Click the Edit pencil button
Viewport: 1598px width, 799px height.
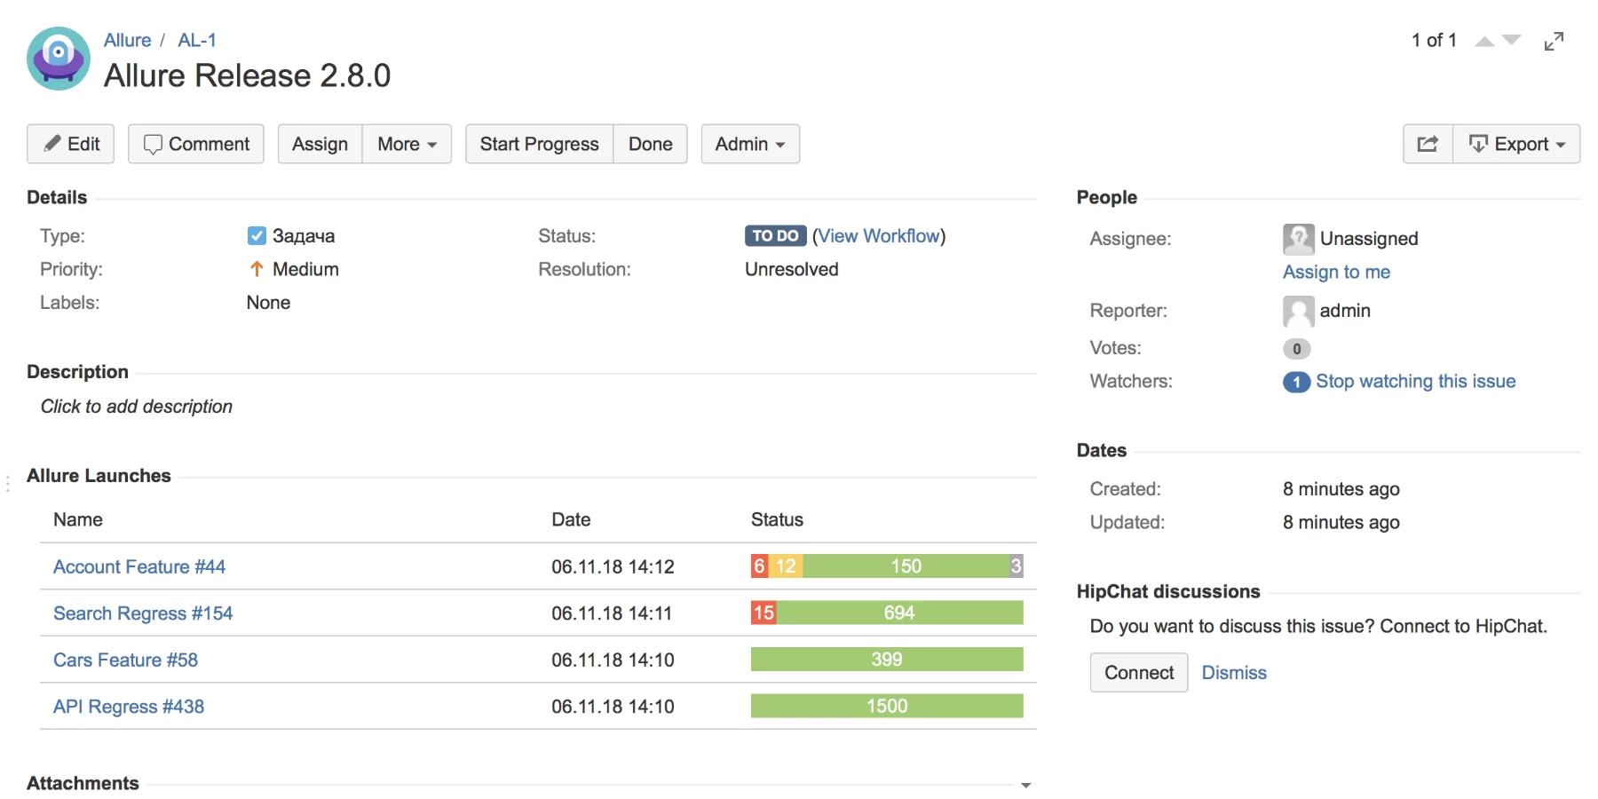71,144
